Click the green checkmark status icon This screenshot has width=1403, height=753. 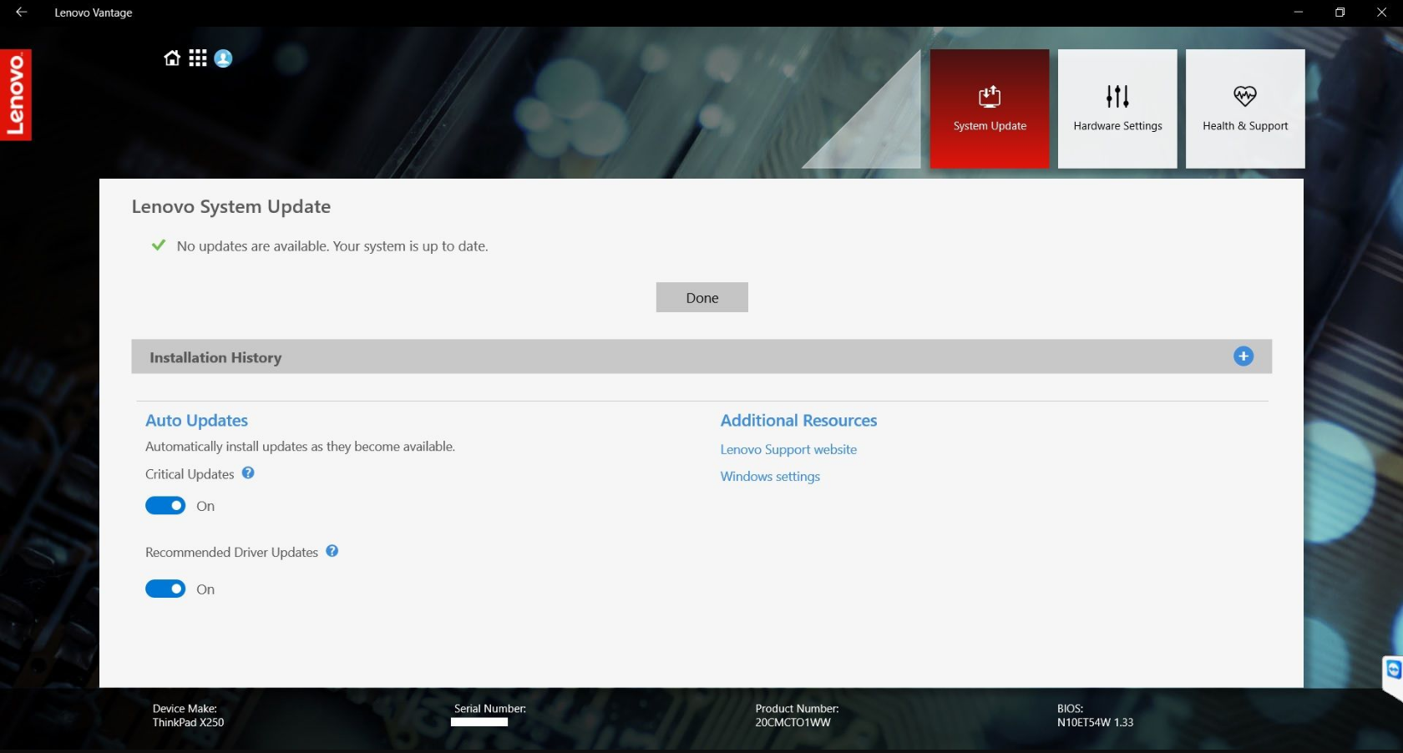tap(158, 245)
